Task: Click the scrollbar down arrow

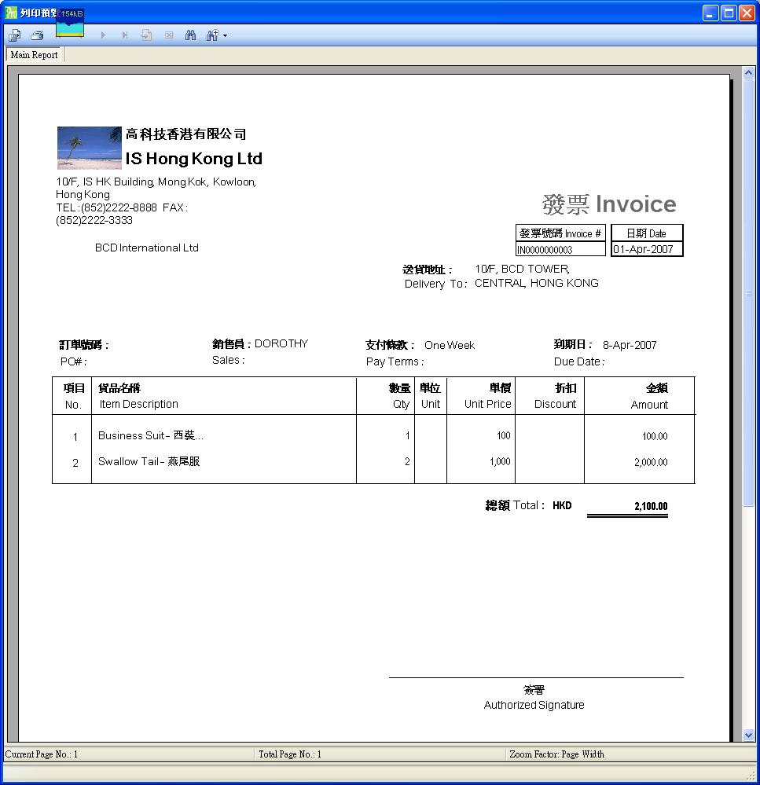Action: [x=748, y=735]
